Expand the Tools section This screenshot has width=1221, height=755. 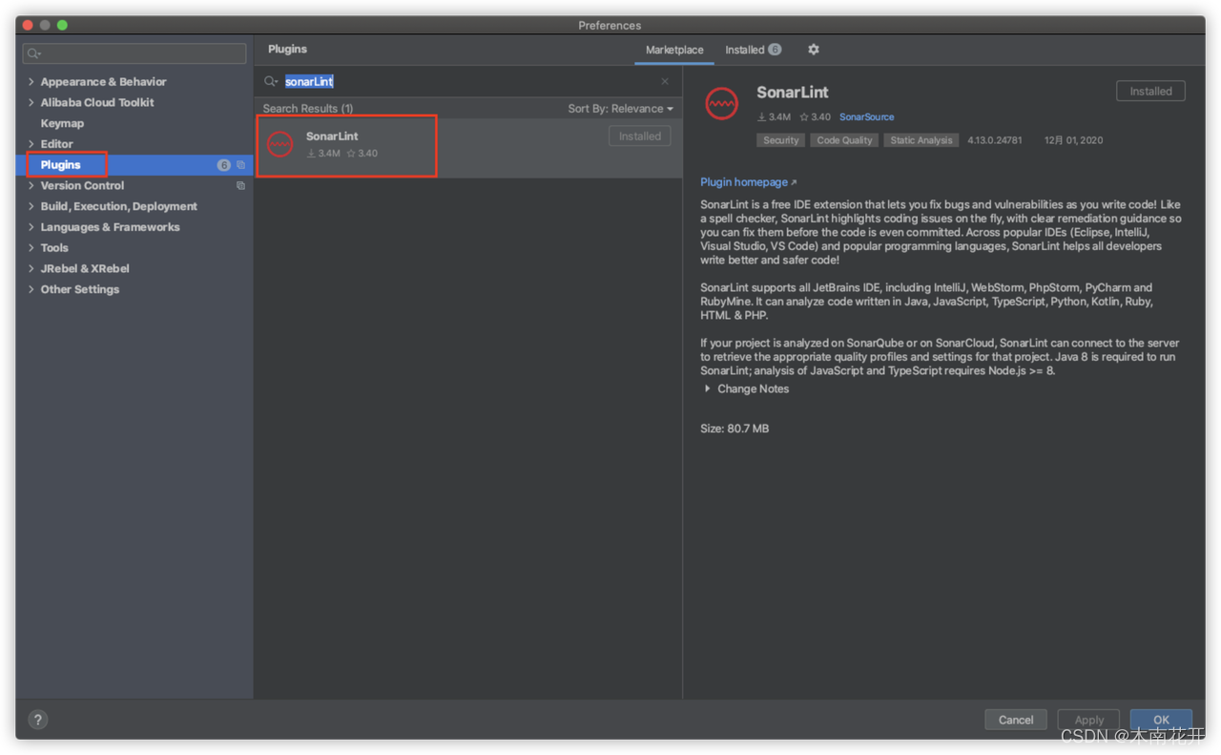31,248
